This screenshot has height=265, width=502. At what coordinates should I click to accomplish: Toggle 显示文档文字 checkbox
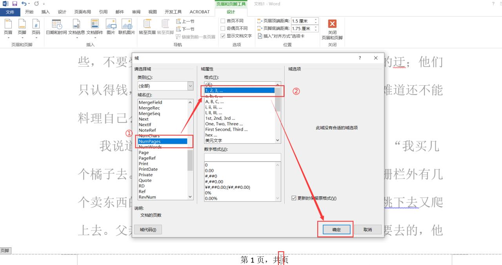tap(223, 36)
